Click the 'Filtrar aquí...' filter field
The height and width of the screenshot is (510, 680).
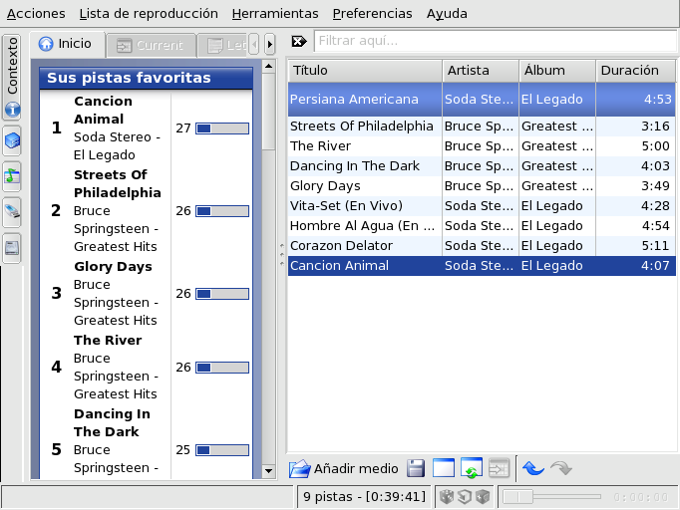pos(495,41)
